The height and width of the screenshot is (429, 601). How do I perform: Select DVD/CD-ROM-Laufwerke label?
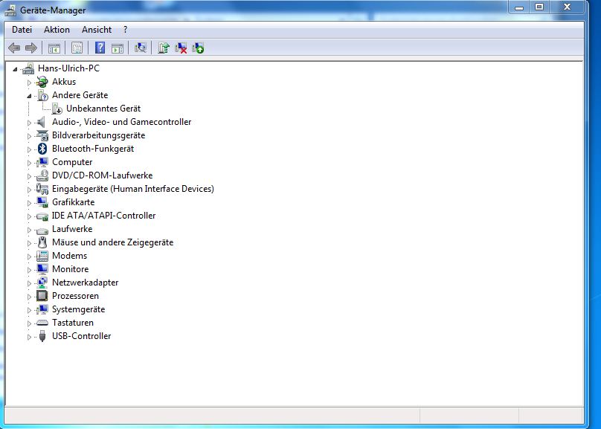[103, 175]
